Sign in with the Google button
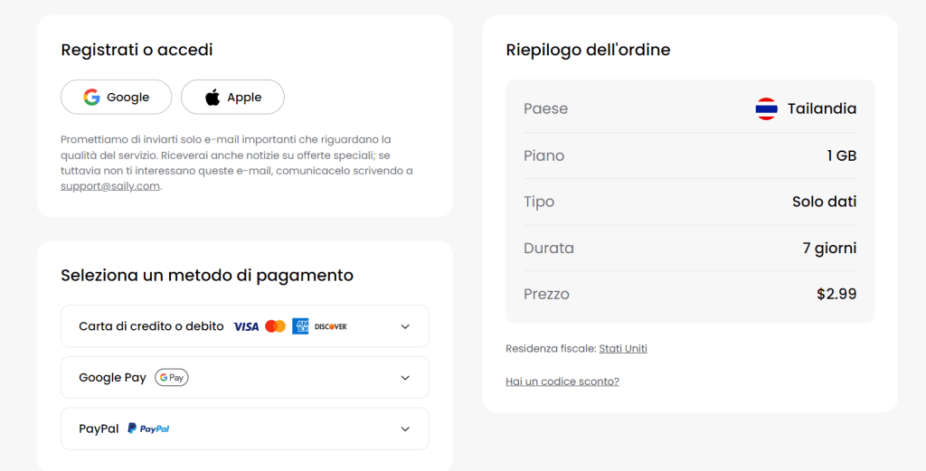 (116, 98)
